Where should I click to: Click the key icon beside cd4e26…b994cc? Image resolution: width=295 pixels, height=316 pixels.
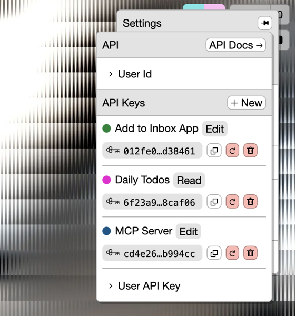[x=113, y=253]
